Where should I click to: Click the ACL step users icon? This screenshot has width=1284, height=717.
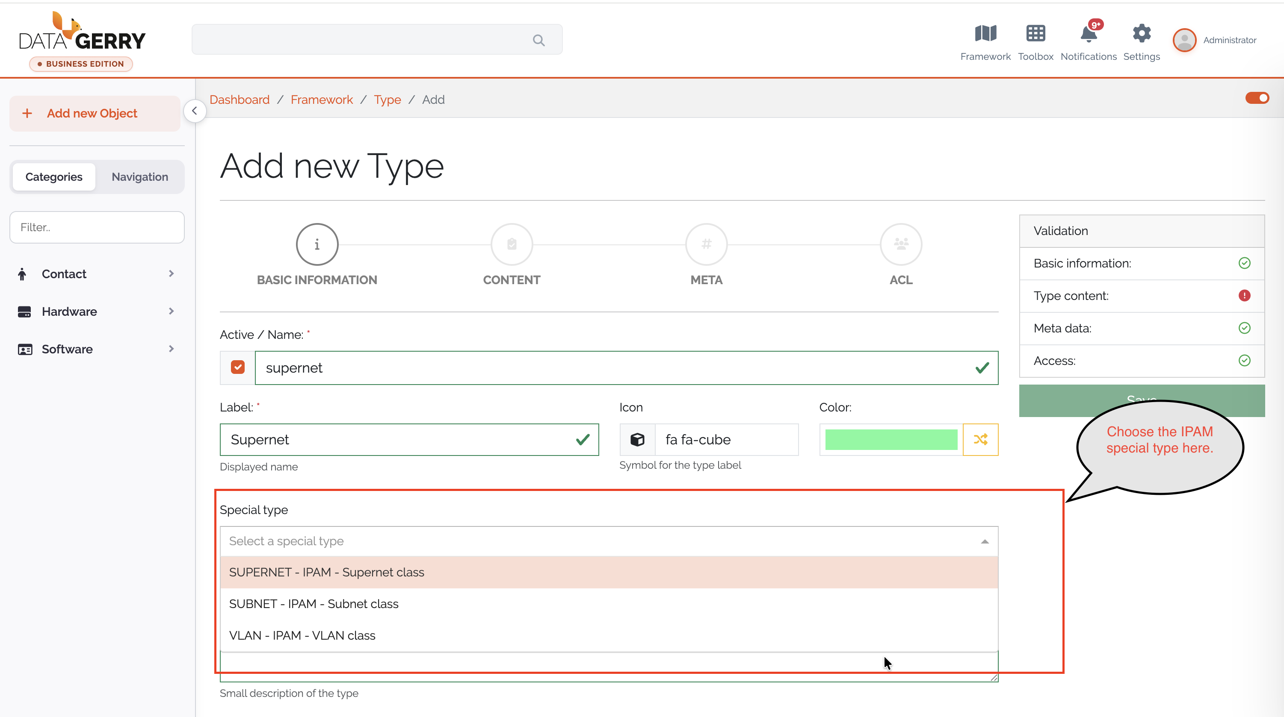point(901,244)
